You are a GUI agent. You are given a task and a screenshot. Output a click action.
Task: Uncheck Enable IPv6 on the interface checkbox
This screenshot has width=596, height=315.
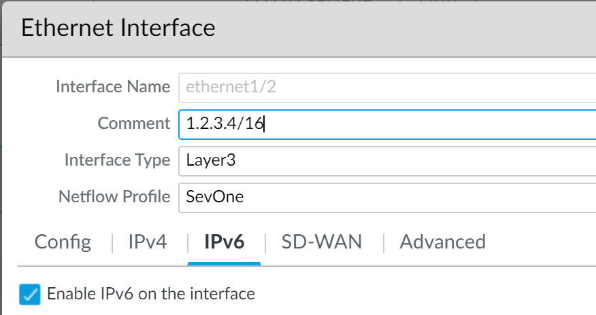click(x=30, y=295)
